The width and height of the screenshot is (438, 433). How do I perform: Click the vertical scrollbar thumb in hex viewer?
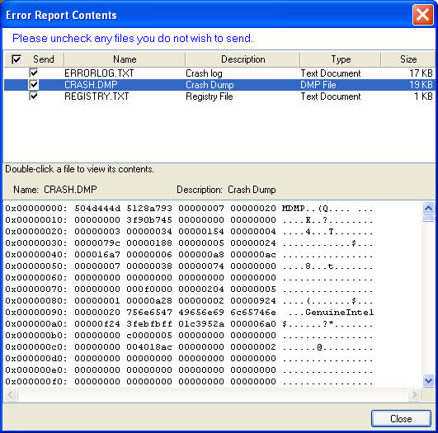point(428,219)
